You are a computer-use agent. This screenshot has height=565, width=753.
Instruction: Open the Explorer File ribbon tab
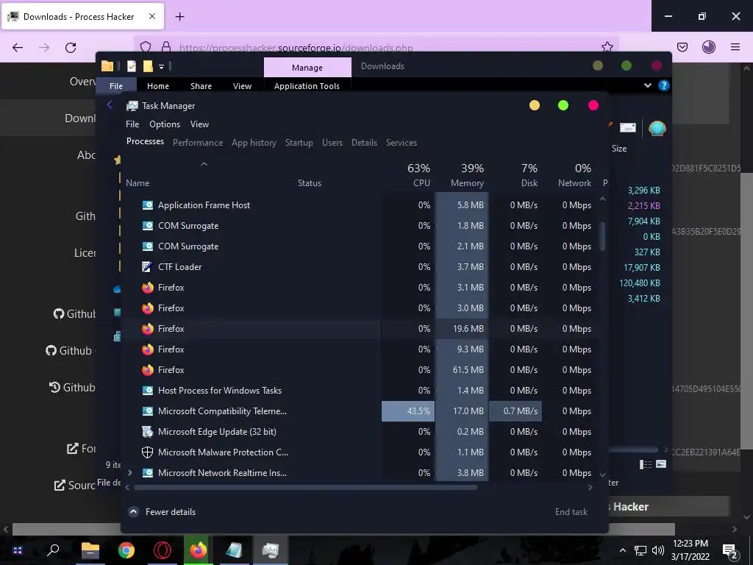click(115, 86)
